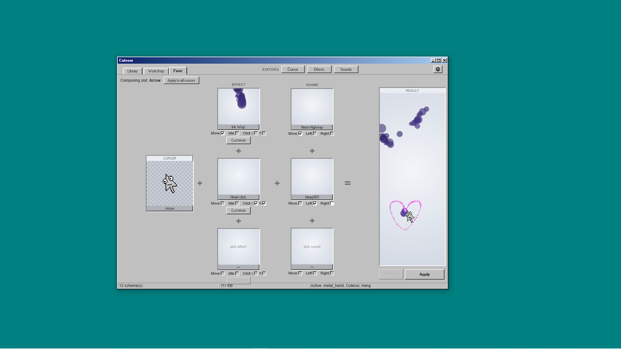621x349 pixels.
Task: Customize the Heart click effect
Action: click(238, 210)
